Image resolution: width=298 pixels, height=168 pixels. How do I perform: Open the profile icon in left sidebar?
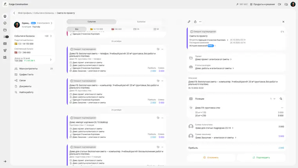[5, 16]
